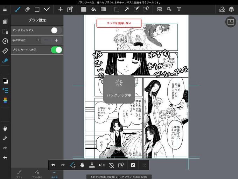
Task: Open the ruler snap settings
Action: (5, 51)
